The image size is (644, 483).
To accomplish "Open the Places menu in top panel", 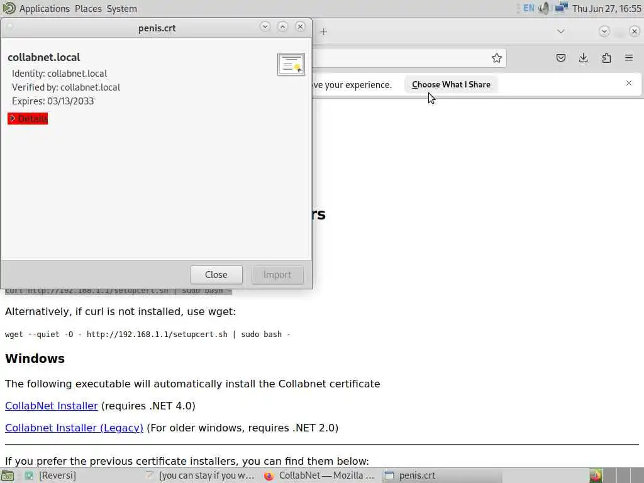I will [x=88, y=9].
